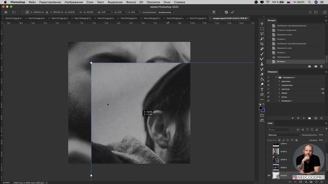Screen dimensions: 328x184
Task: Open the extra tools ellipsis in the toolbar
Action: point(262,100)
